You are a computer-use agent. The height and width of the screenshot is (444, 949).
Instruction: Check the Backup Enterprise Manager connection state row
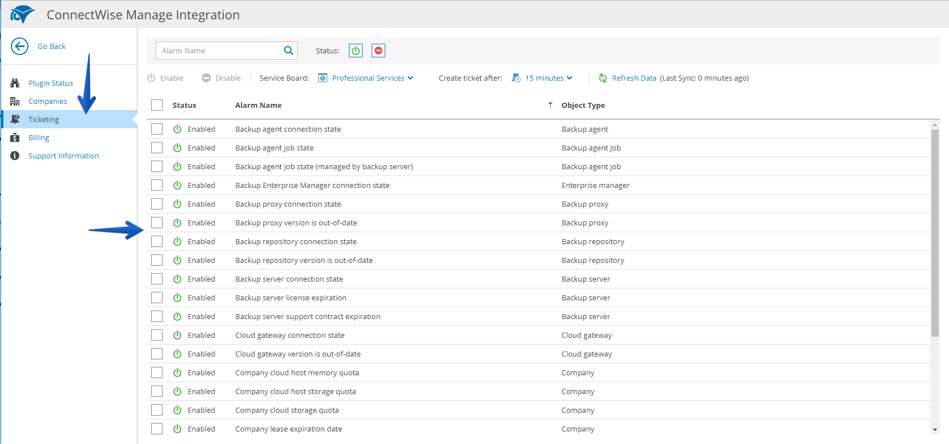[x=157, y=185]
